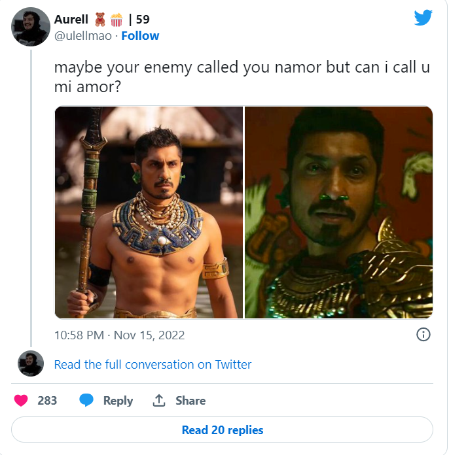The width and height of the screenshot is (449, 455).
Task: Click the Twitter bird logo
Action: click(x=423, y=18)
